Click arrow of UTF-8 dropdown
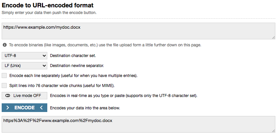Viewport: 277px width, 136px height. pyautogui.click(x=44, y=56)
